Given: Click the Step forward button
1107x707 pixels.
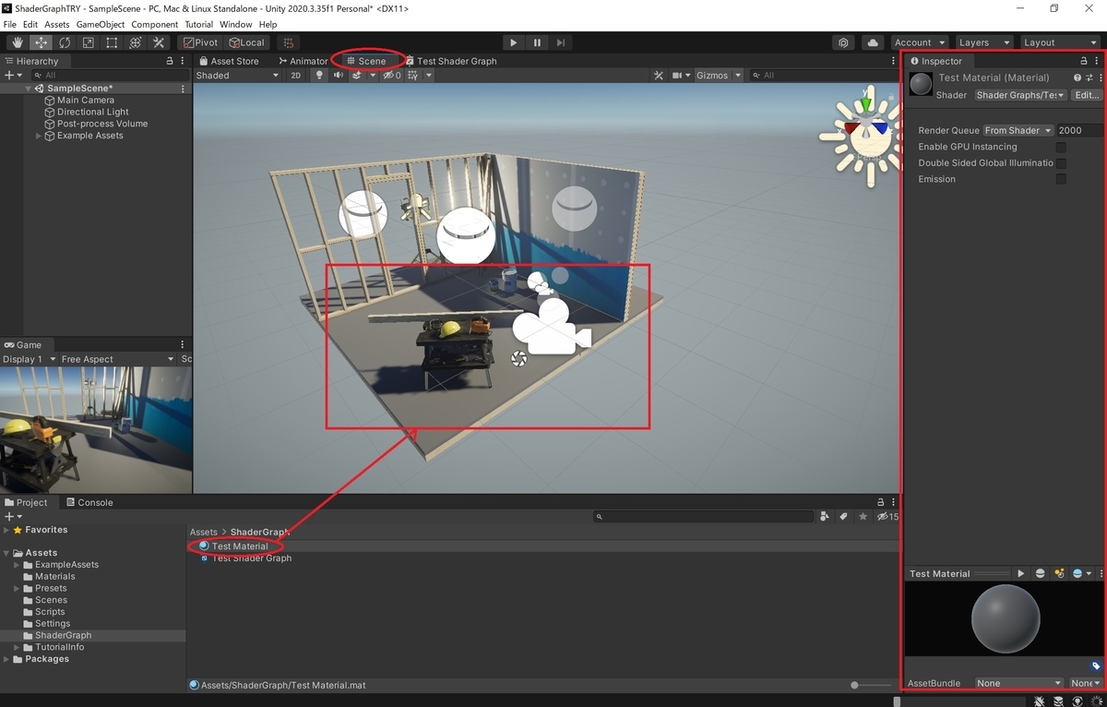Looking at the screenshot, I should (x=561, y=42).
